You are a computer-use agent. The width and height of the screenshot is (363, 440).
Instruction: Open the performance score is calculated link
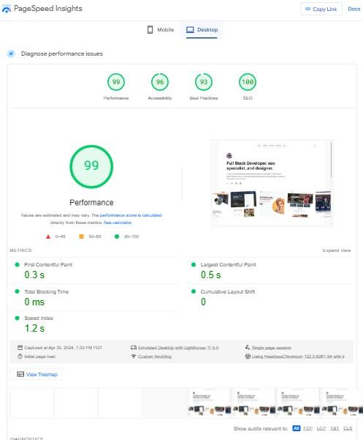[131, 215]
